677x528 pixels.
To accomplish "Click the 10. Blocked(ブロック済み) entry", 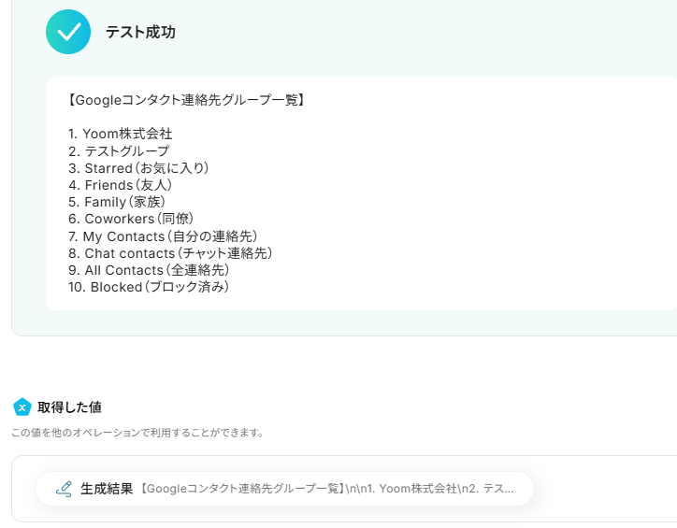I will (149, 287).
